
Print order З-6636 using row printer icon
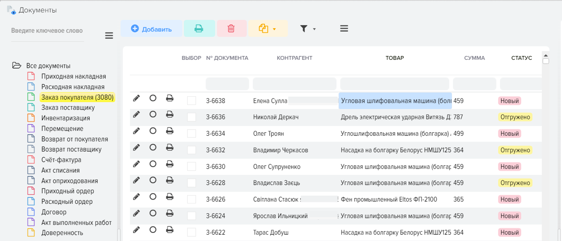tap(169, 115)
